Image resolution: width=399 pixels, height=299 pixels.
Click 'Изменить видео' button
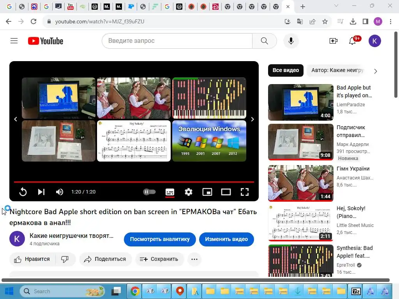click(226, 239)
